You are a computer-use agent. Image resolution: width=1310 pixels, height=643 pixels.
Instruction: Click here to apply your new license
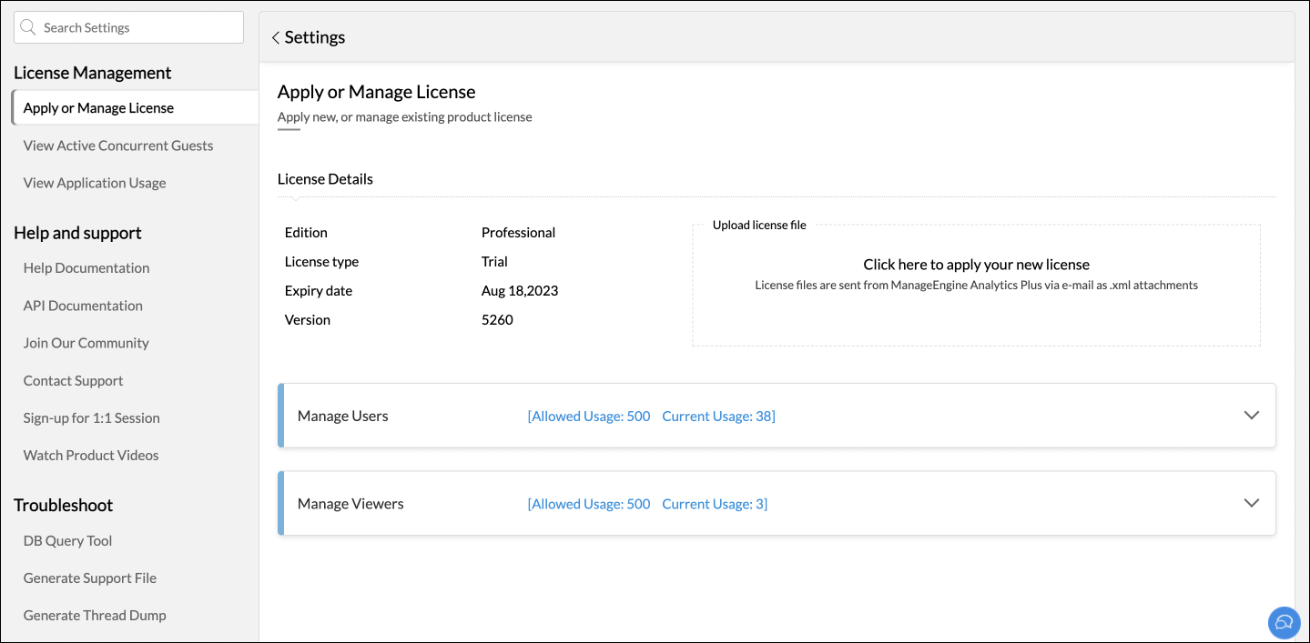click(x=976, y=265)
